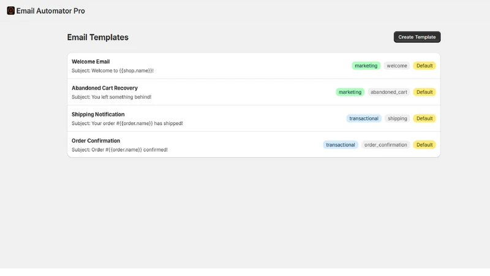Viewport: 490px width, 276px height.
Task: Click Default badge on Abandoned Cart Recovery row
Action: tap(424, 92)
